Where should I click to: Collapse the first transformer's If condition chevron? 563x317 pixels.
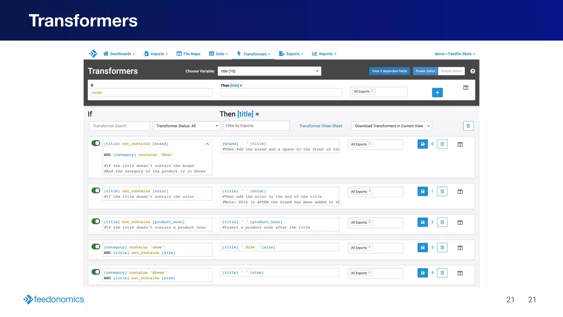pos(207,144)
